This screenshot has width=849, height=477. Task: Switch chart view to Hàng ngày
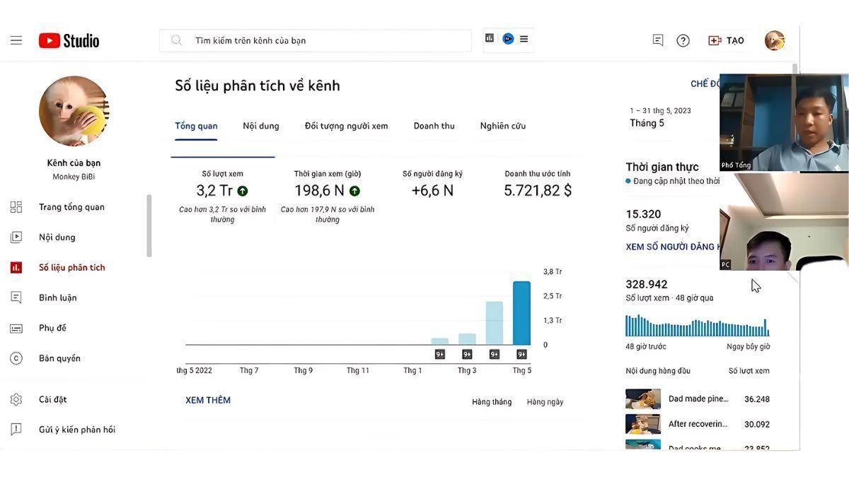pos(545,401)
